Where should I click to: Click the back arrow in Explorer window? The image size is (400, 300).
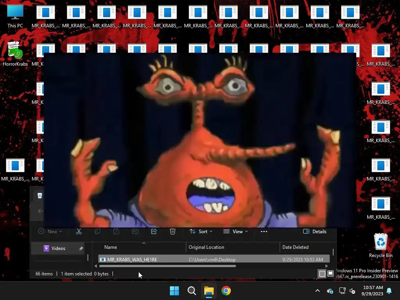tap(40, 211)
